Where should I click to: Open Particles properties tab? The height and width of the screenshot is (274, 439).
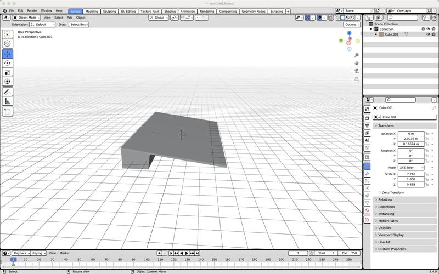point(367,181)
